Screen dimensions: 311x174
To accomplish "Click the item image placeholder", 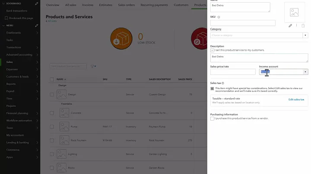I will (x=294, y=12).
